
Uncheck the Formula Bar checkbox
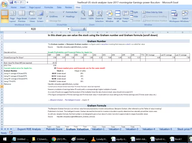click(64, 12)
